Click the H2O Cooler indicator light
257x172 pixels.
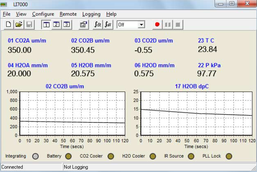coord(153,156)
